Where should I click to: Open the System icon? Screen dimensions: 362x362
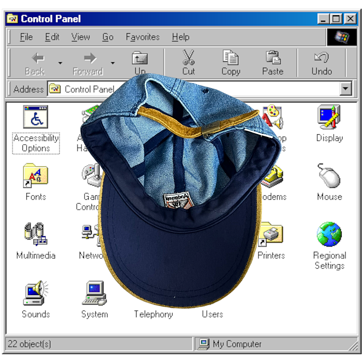94,293
